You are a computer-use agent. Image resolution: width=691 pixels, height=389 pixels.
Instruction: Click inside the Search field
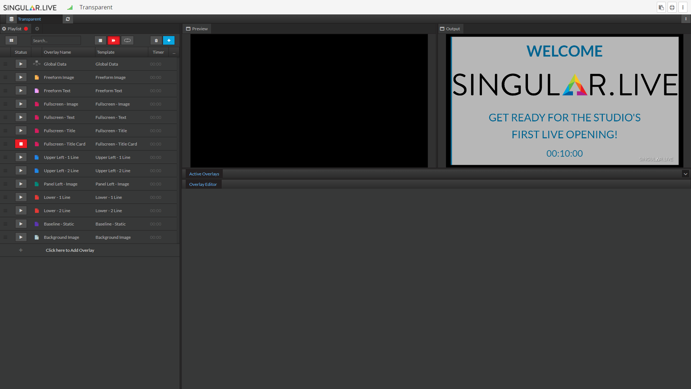click(x=56, y=40)
